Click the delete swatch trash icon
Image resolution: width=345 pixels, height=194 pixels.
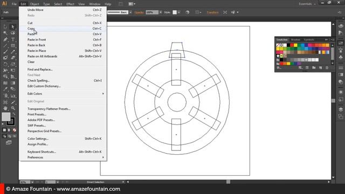click(327, 68)
